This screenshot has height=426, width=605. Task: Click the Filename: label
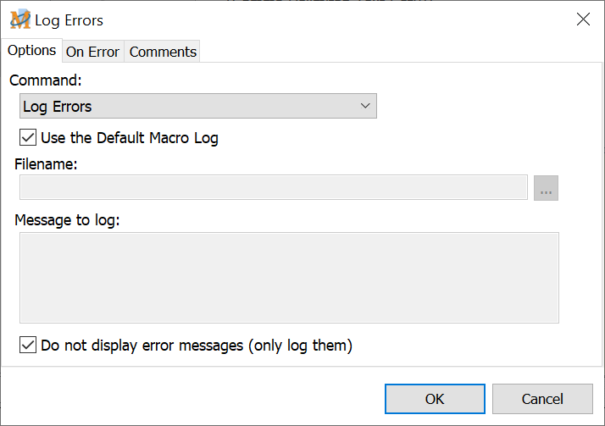(x=46, y=164)
